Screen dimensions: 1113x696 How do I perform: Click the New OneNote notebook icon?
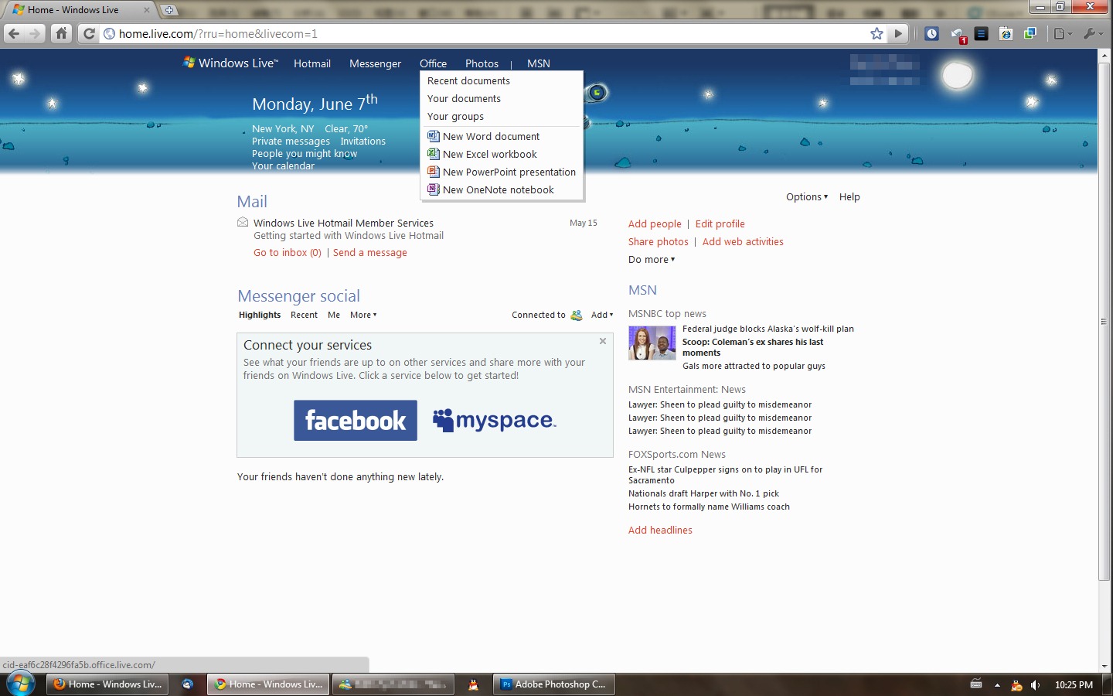click(x=433, y=189)
